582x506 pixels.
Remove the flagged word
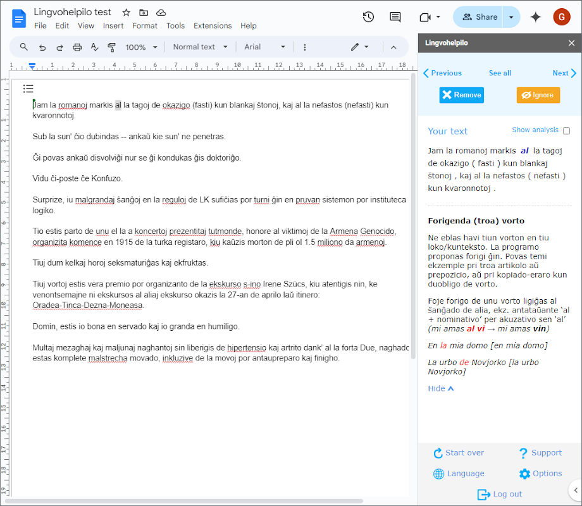[461, 95]
